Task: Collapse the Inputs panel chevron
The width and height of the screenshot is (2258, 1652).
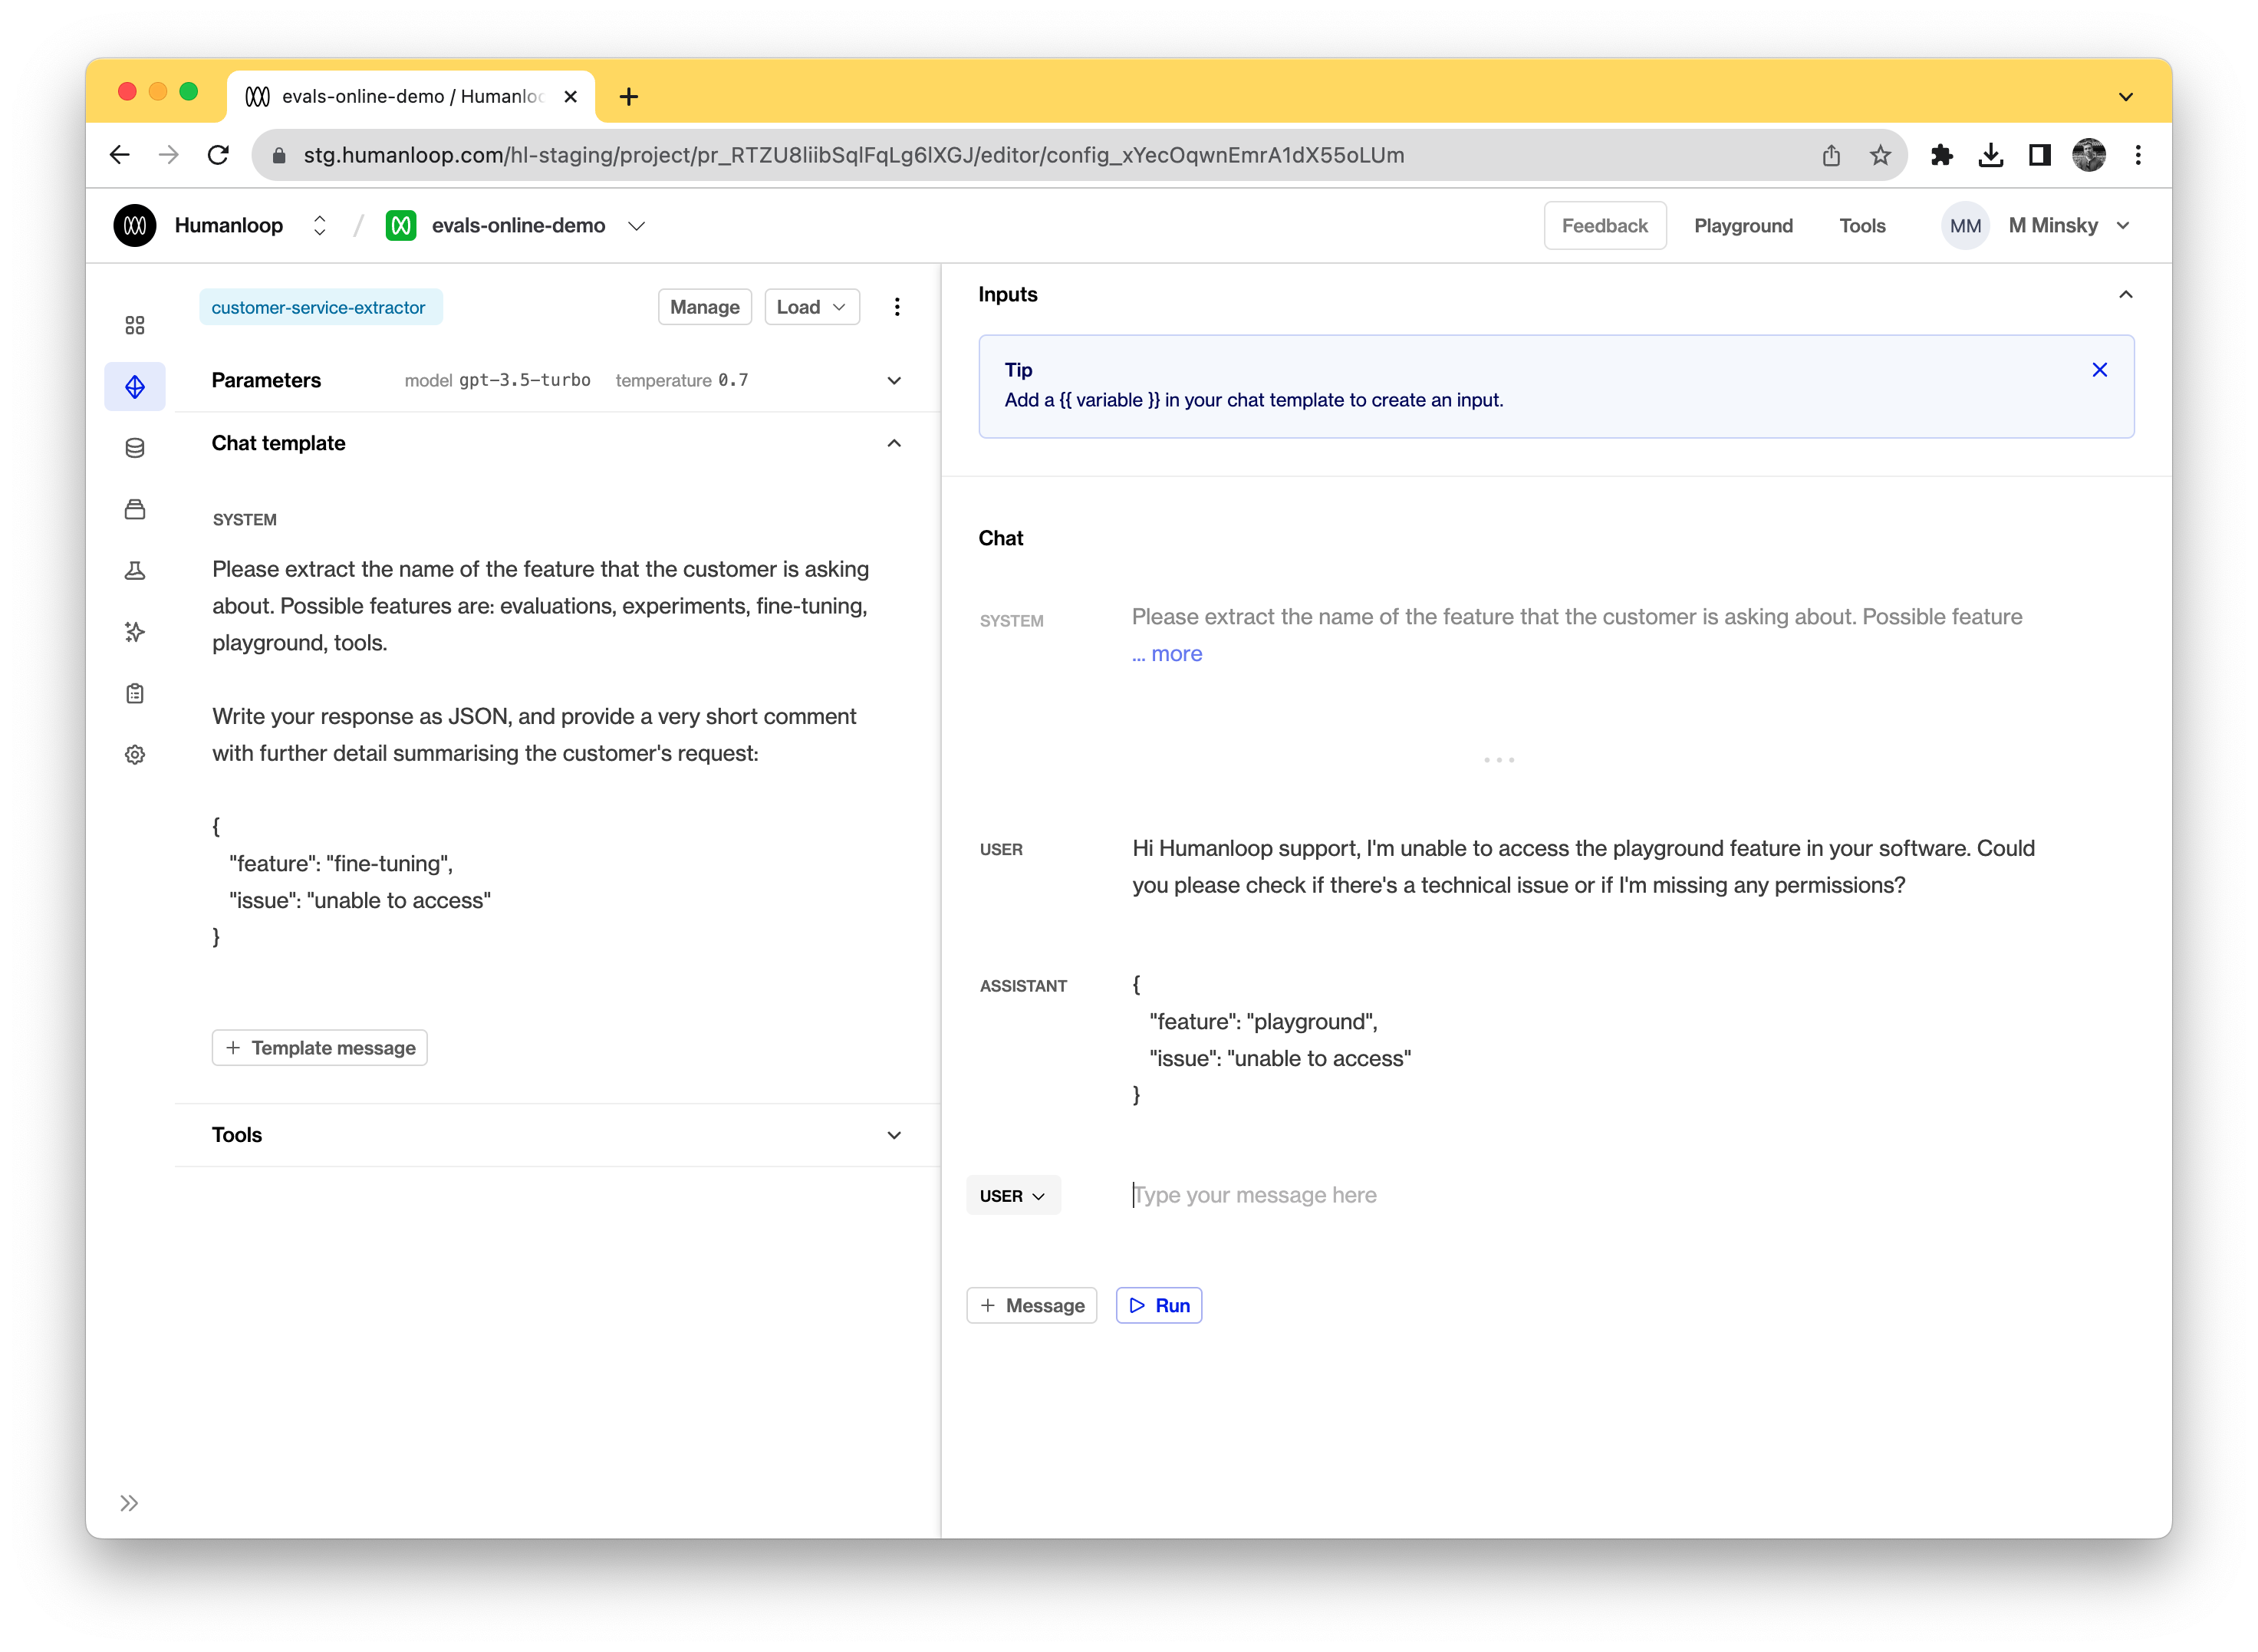Action: [x=2126, y=294]
